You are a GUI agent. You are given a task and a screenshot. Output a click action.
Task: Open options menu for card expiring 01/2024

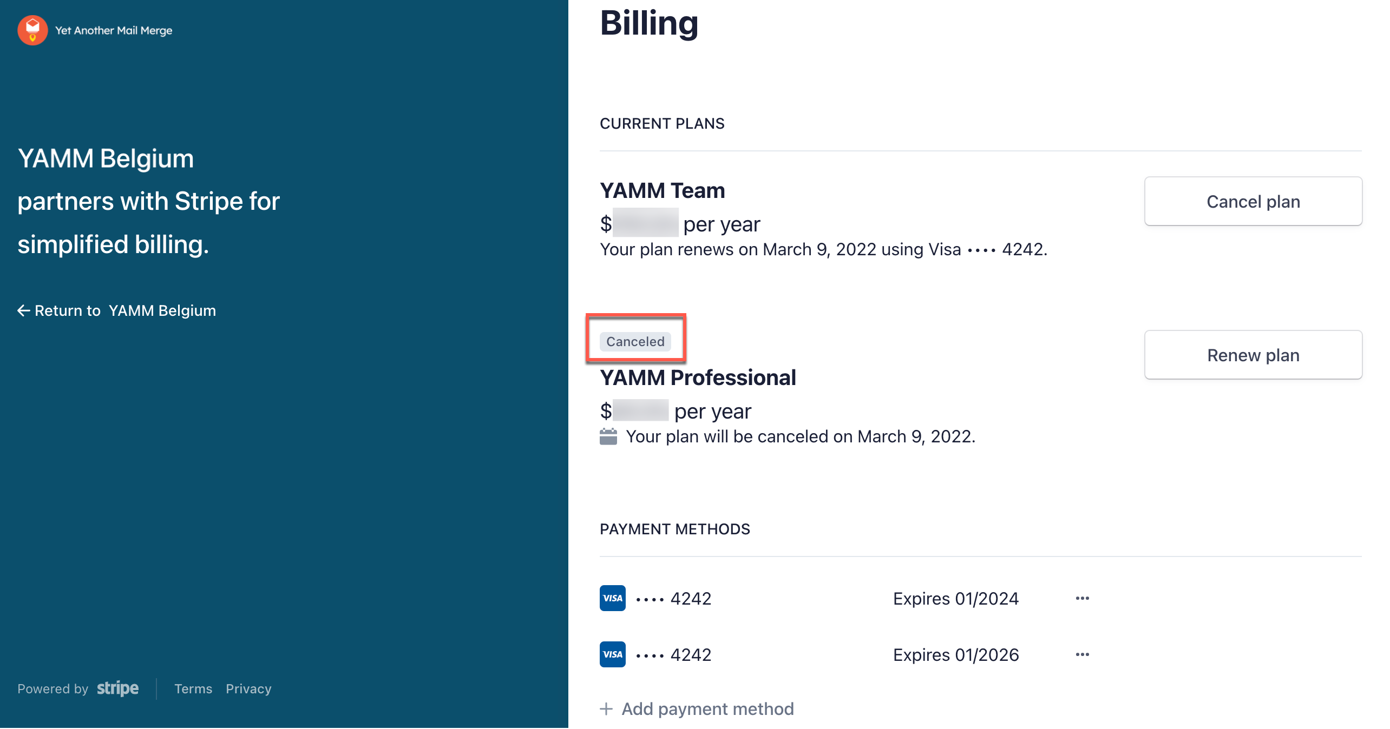tap(1082, 598)
